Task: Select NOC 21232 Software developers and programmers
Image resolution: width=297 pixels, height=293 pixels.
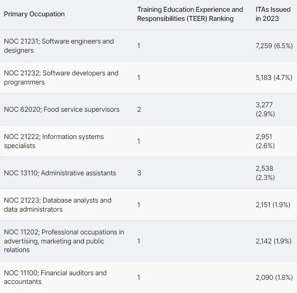Action: [61, 78]
